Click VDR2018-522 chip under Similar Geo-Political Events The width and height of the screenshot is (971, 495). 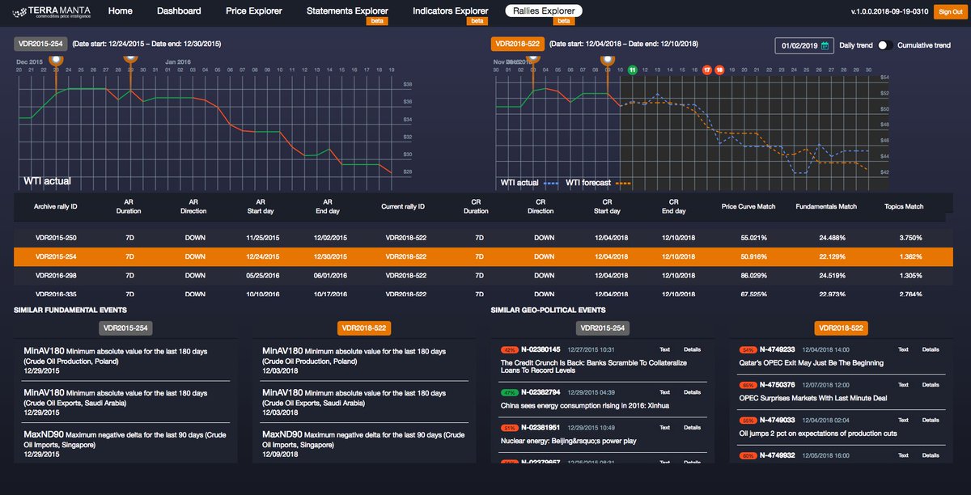[841, 328]
